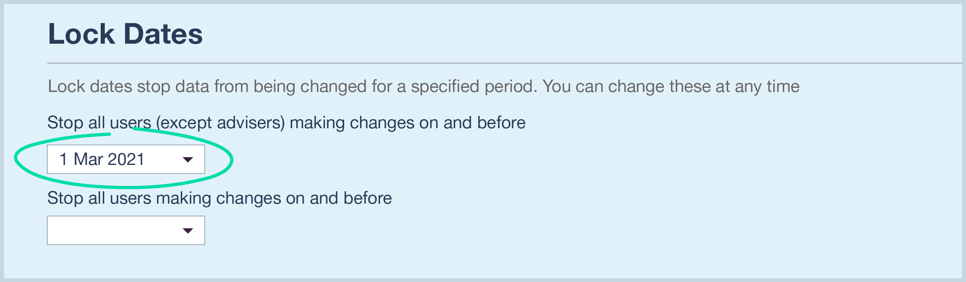Screen dimensions: 966x282
Task: Click the dropdown arrow next to '1 Mar 2021'
Action: point(189,159)
